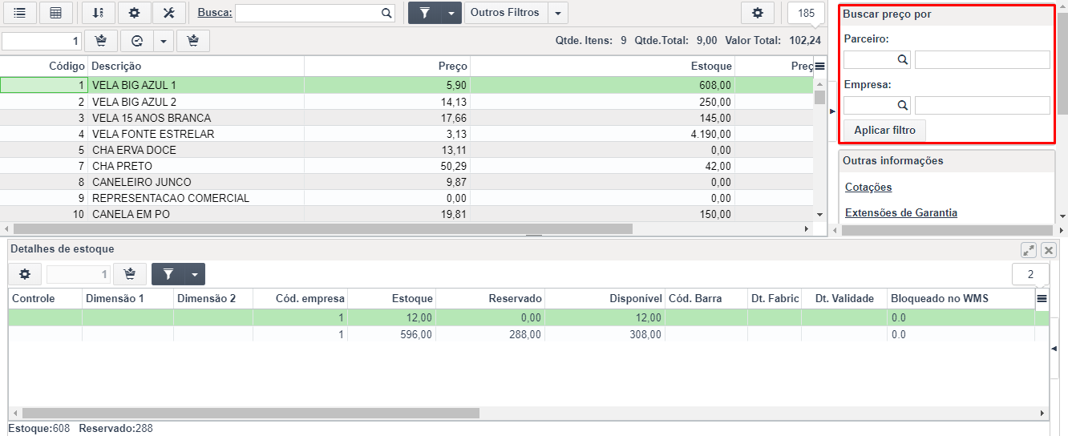1068x436 pixels.
Task: Add to cart icon beside quantity field
Action: coord(101,41)
